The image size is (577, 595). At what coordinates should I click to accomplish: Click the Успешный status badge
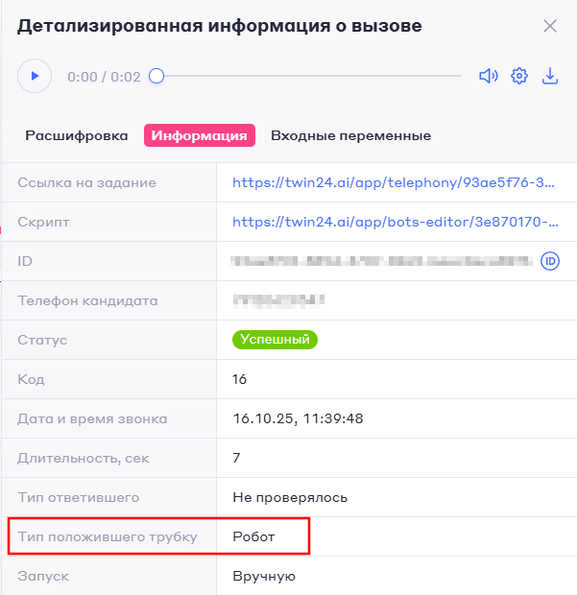click(x=275, y=340)
